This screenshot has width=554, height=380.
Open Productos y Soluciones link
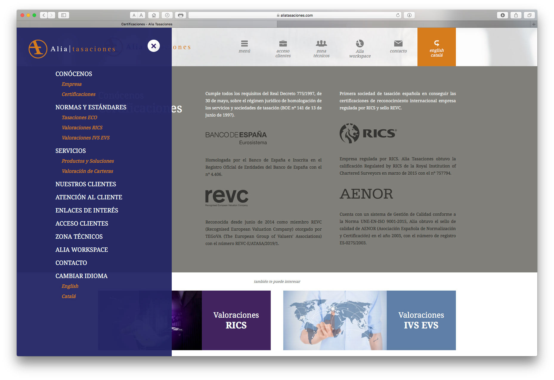[88, 161]
